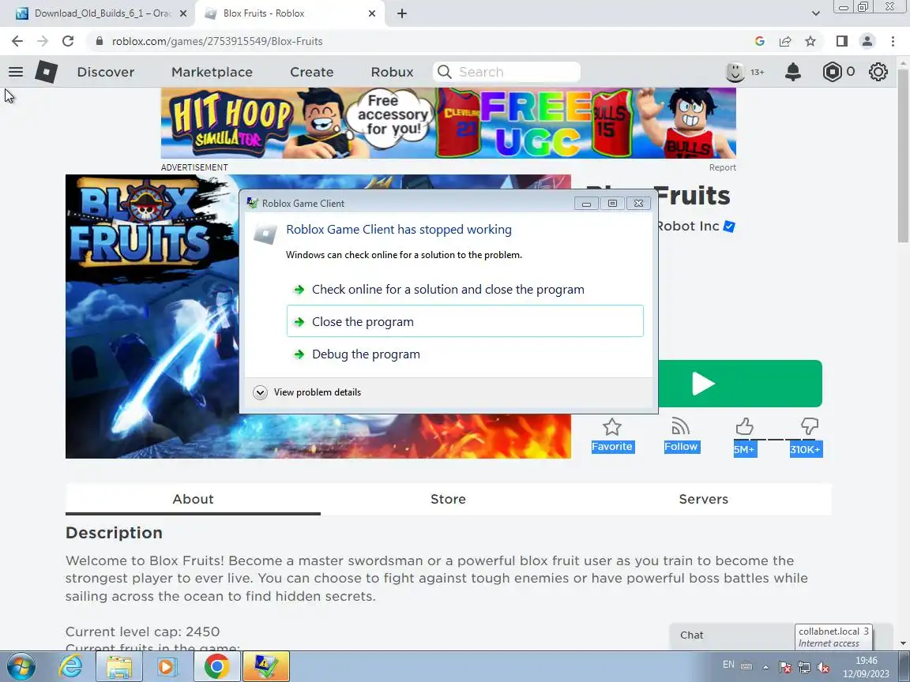Reload the page with the refresh icon
This screenshot has height=682, width=910.
coord(68,41)
